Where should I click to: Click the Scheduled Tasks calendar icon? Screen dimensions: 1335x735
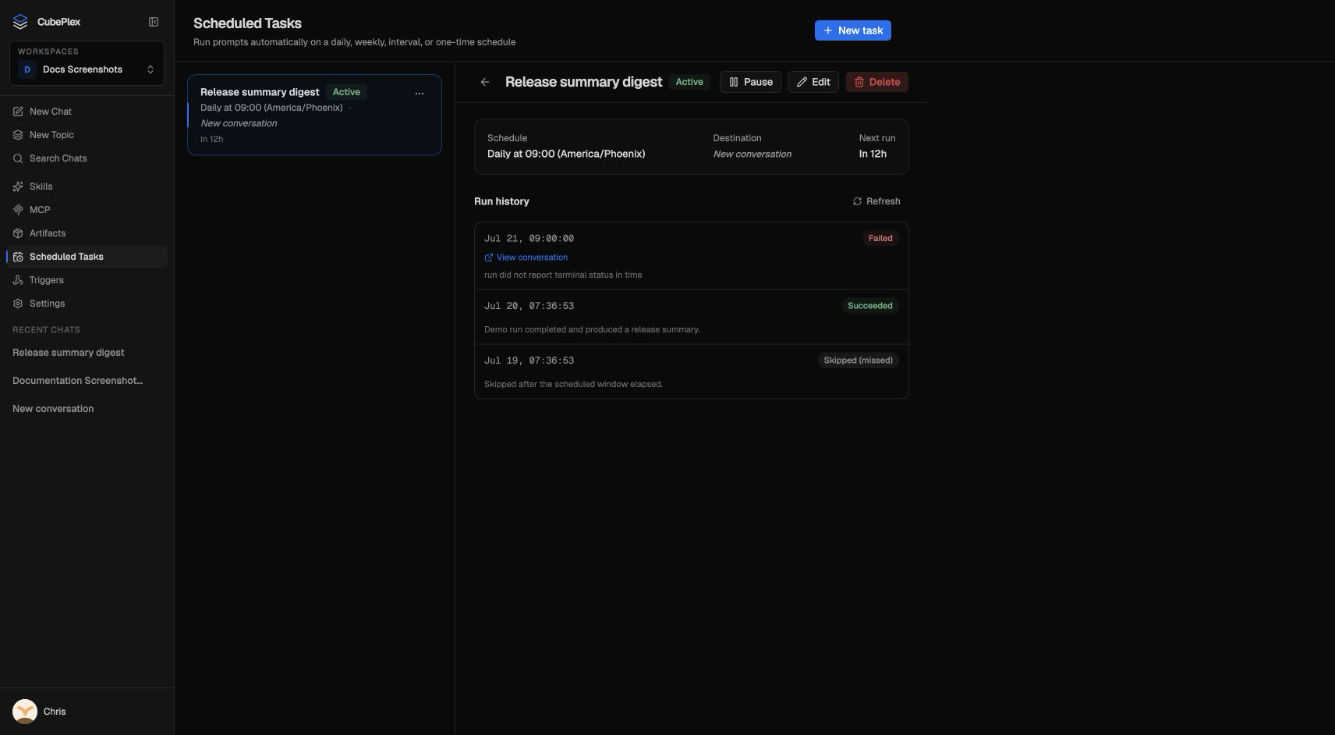(18, 257)
